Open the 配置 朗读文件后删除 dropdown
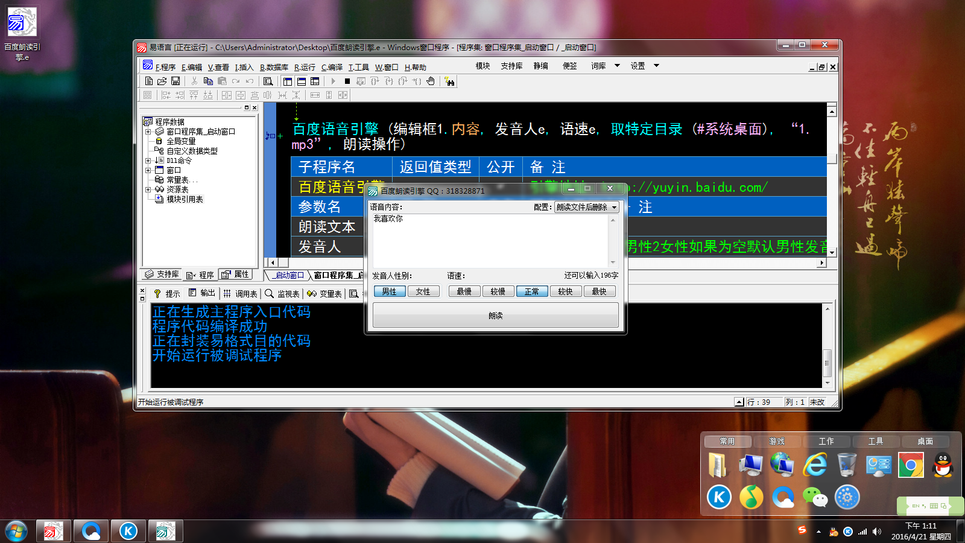Screen dimensions: 965x543 [586, 207]
